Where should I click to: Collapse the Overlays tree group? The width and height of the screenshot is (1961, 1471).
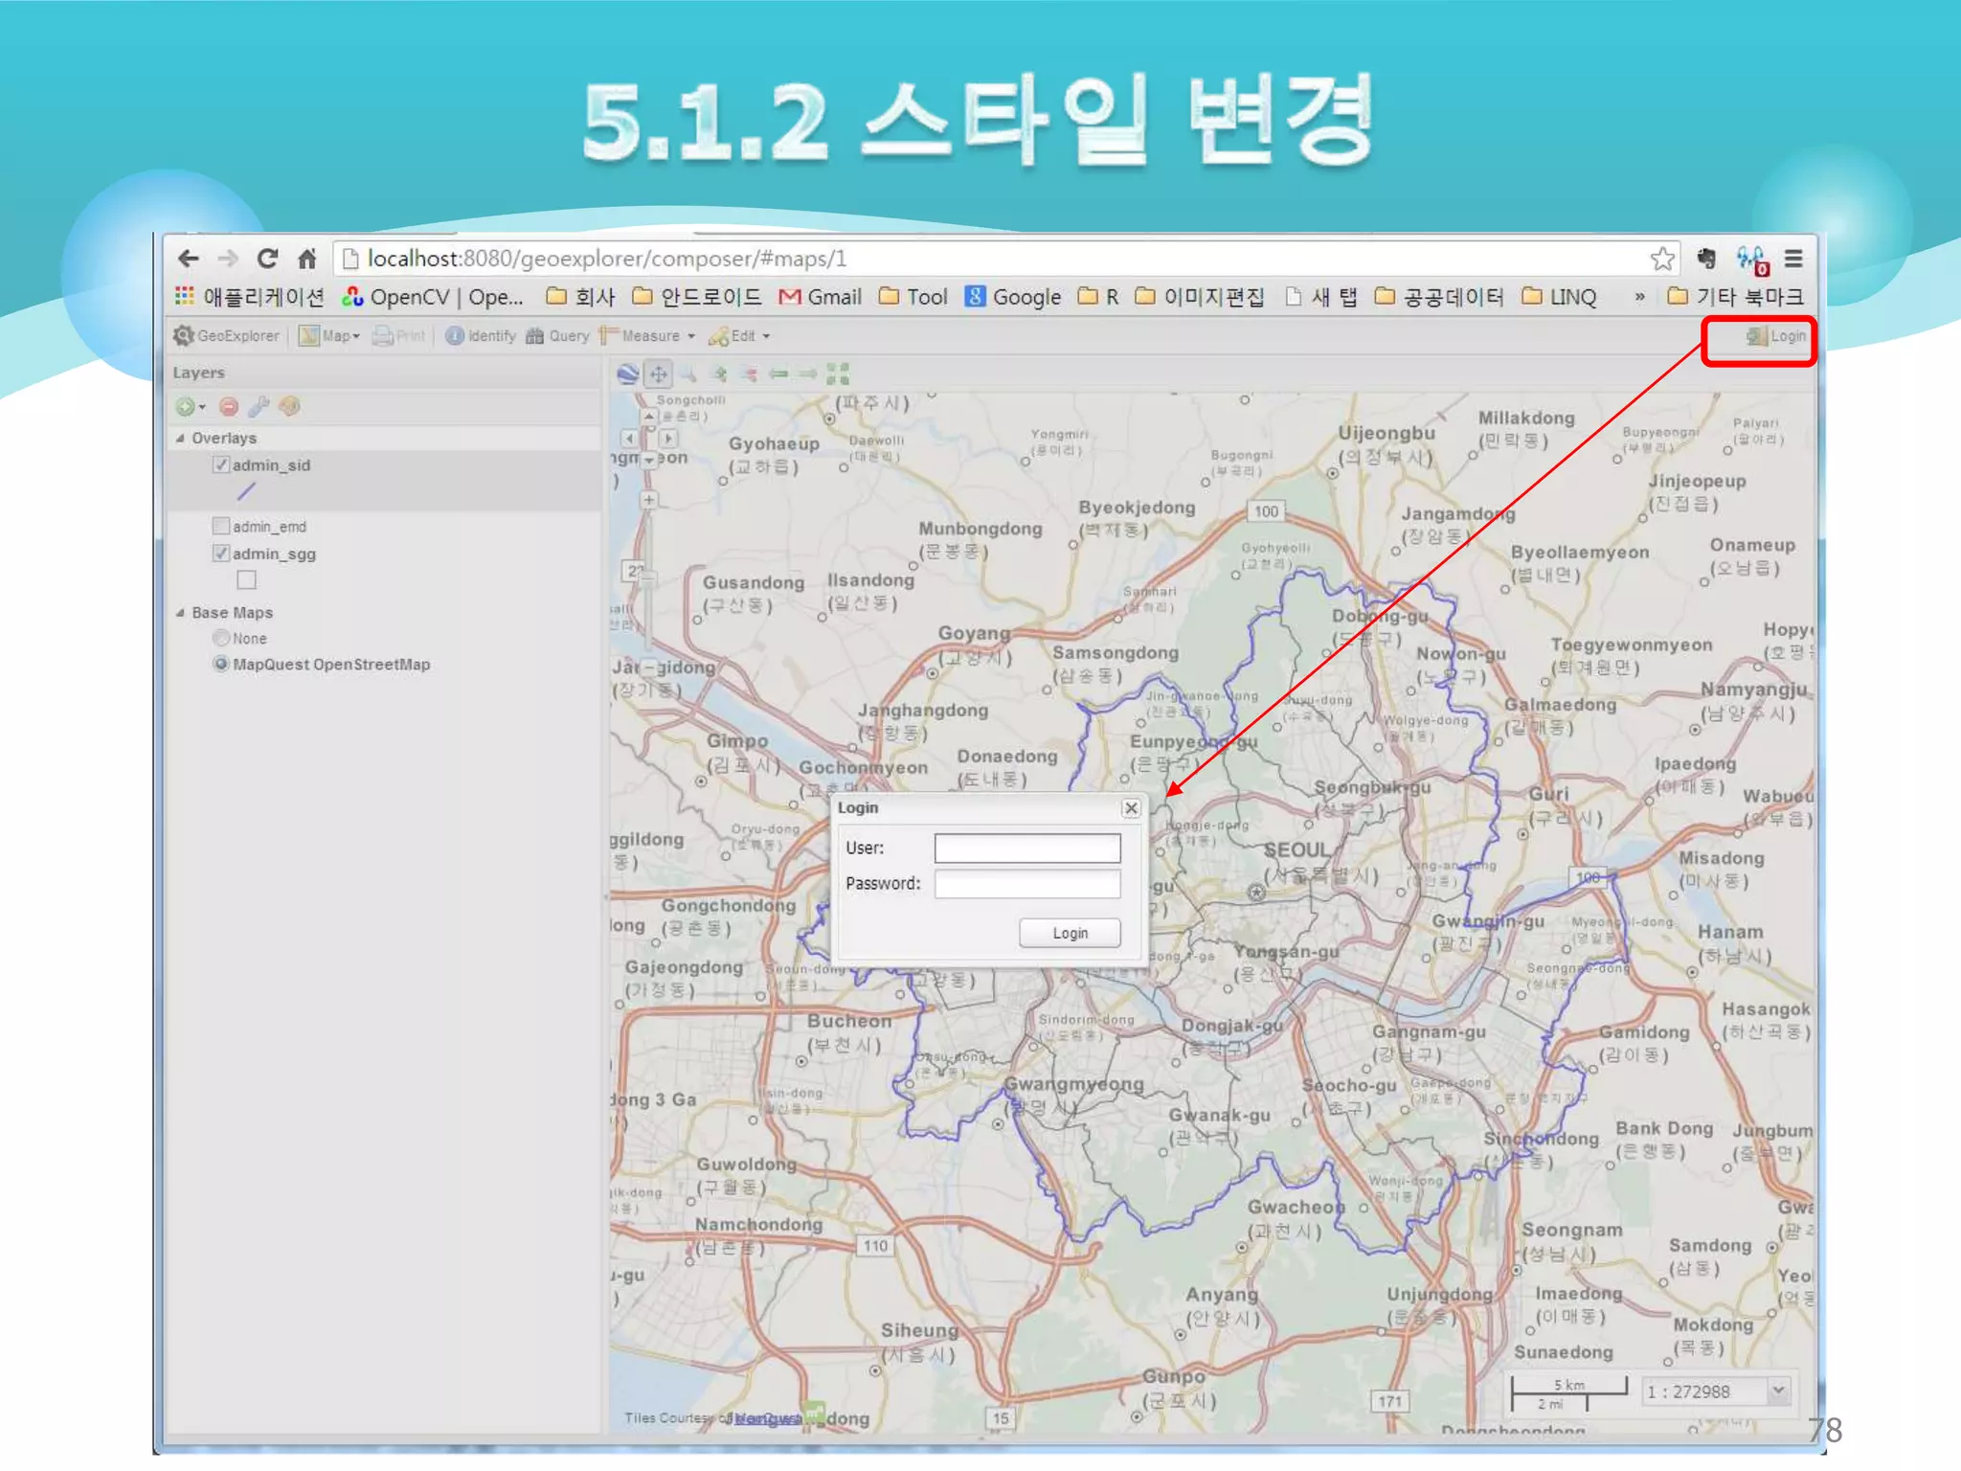(180, 439)
